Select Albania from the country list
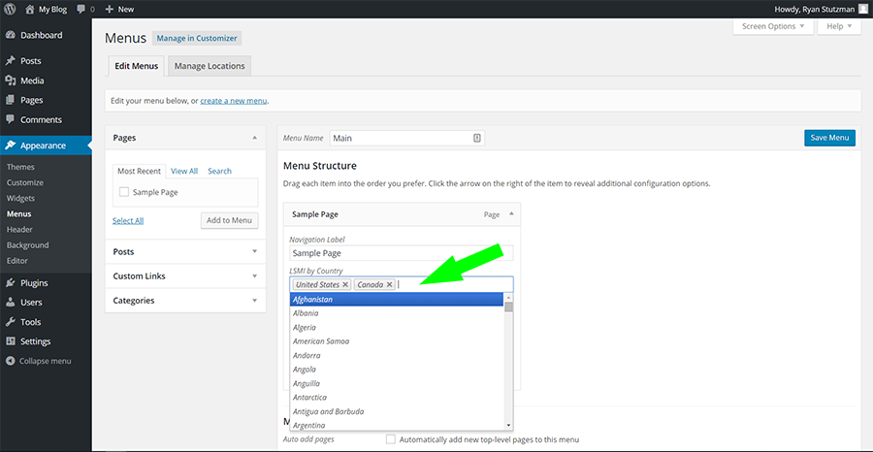873x452 pixels. (397, 313)
